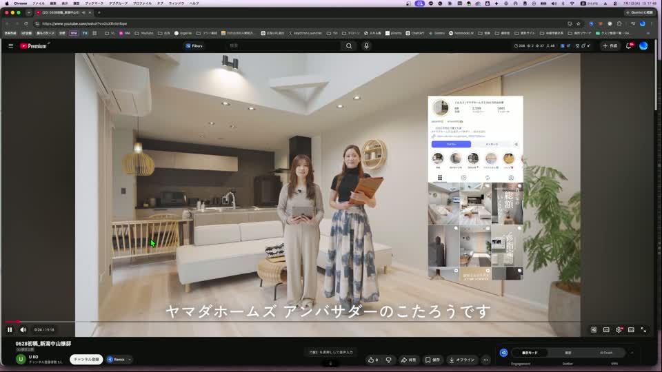The width and height of the screenshot is (662, 372).
Task: Focus the YouTube search field
Action: coord(283,45)
